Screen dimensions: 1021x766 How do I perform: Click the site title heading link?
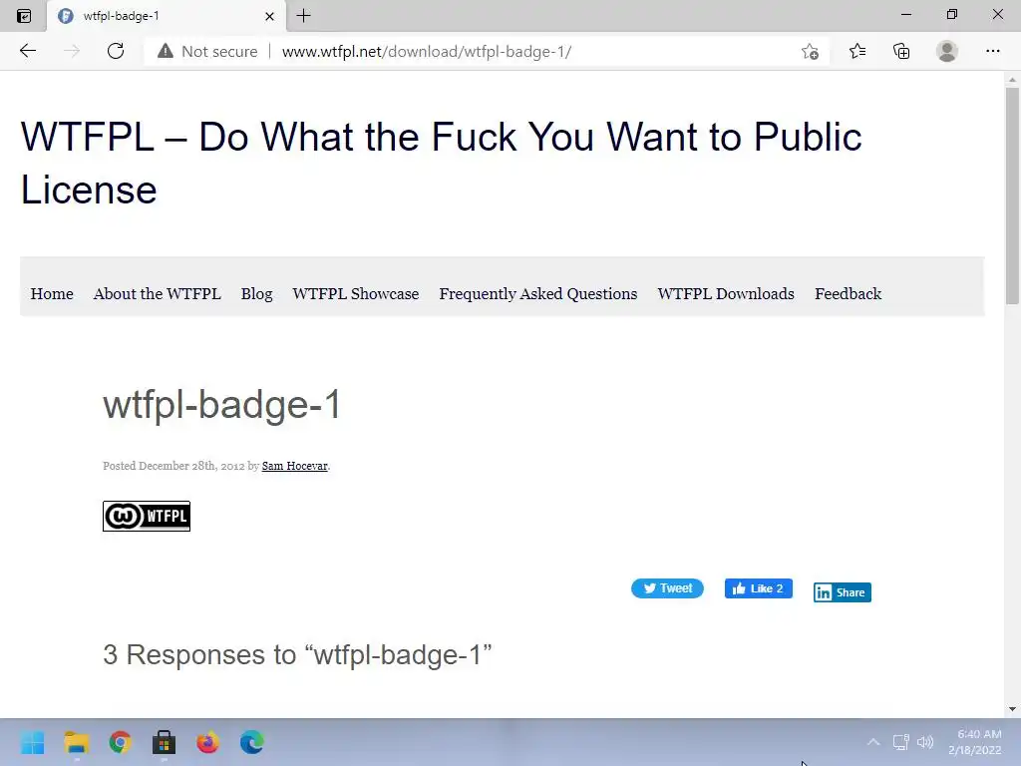tap(441, 163)
